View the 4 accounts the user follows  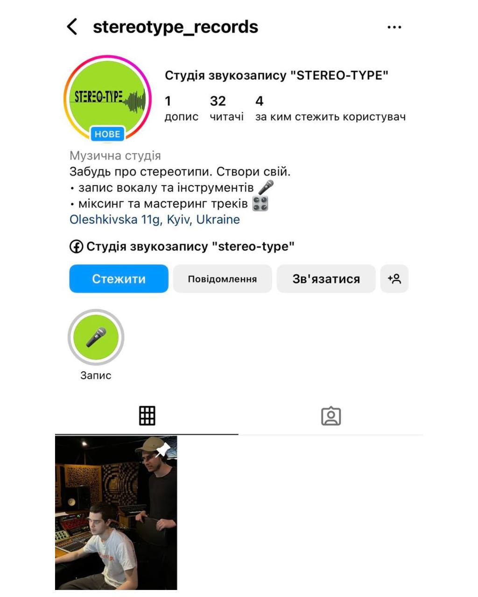pyautogui.click(x=330, y=108)
